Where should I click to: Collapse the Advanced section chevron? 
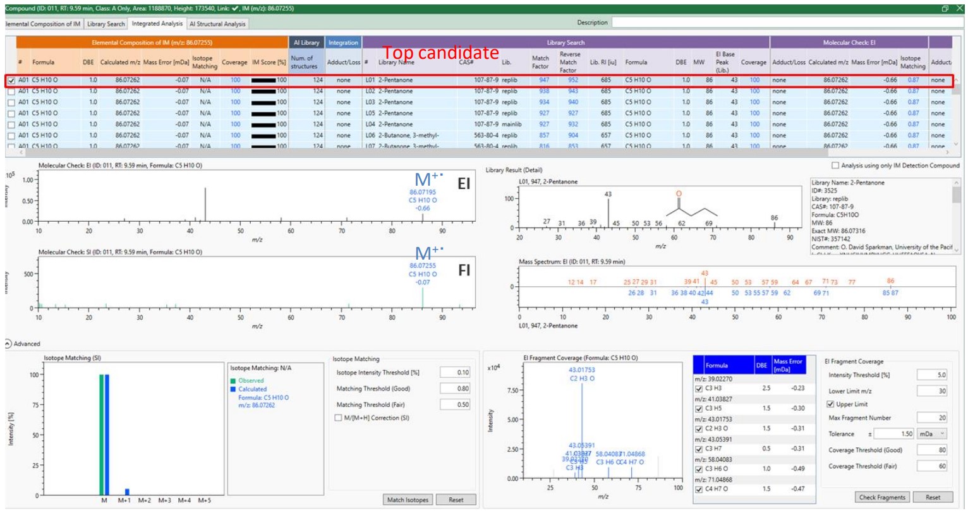coord(8,344)
